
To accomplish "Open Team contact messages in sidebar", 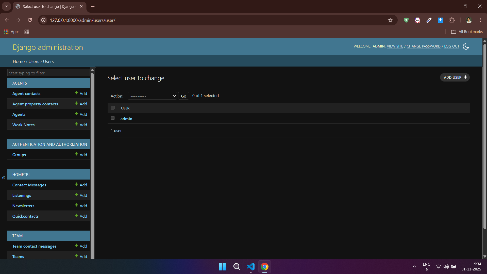I will [34, 246].
